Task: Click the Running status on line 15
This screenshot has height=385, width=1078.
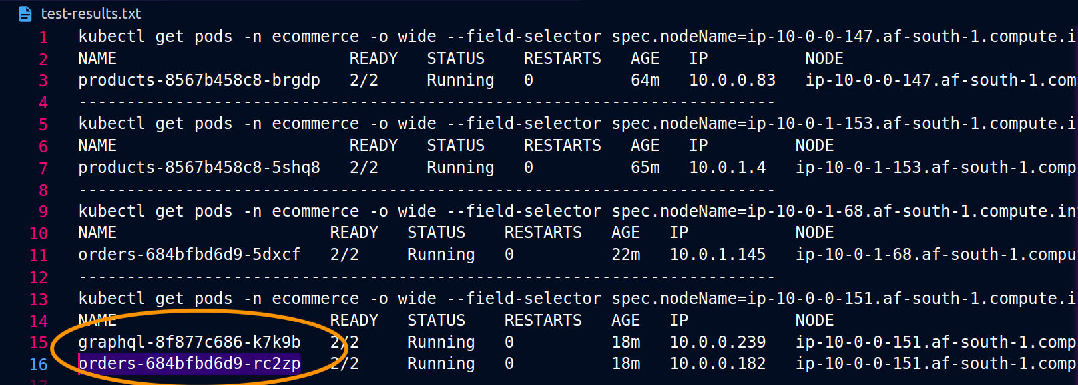Action: click(x=441, y=342)
